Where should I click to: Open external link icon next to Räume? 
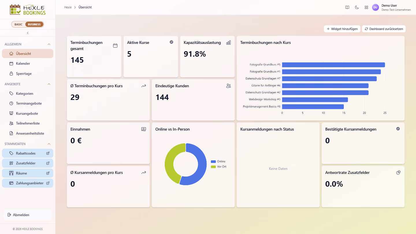pyautogui.click(x=48, y=173)
